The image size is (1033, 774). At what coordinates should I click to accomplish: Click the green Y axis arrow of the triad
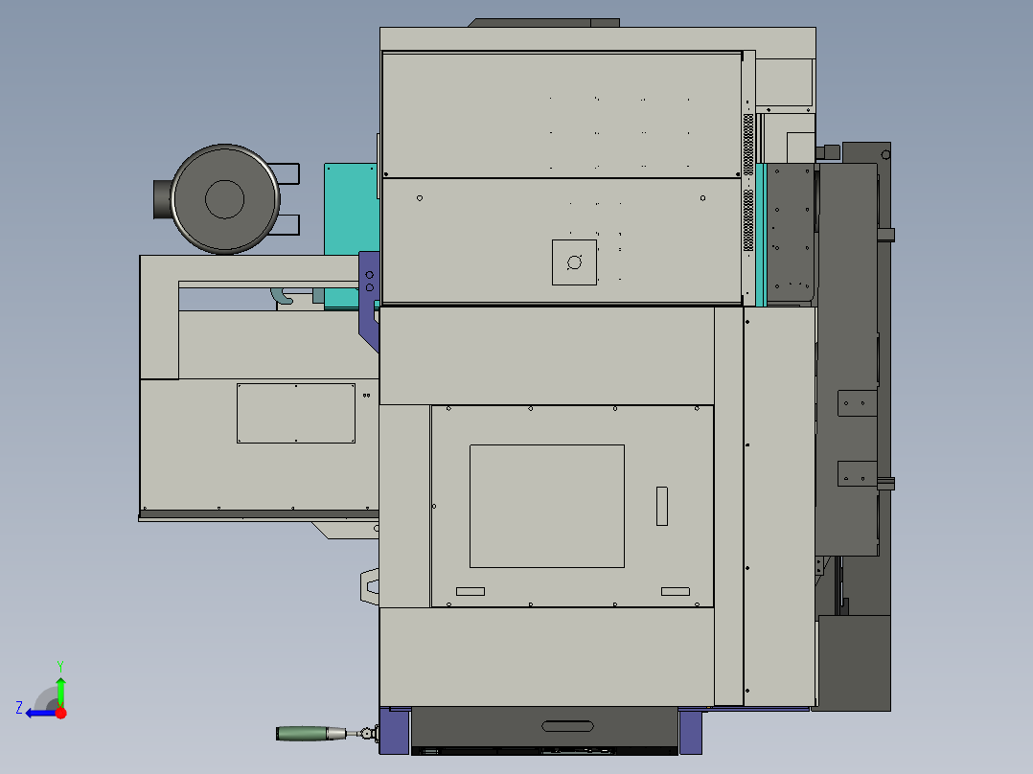click(x=60, y=689)
